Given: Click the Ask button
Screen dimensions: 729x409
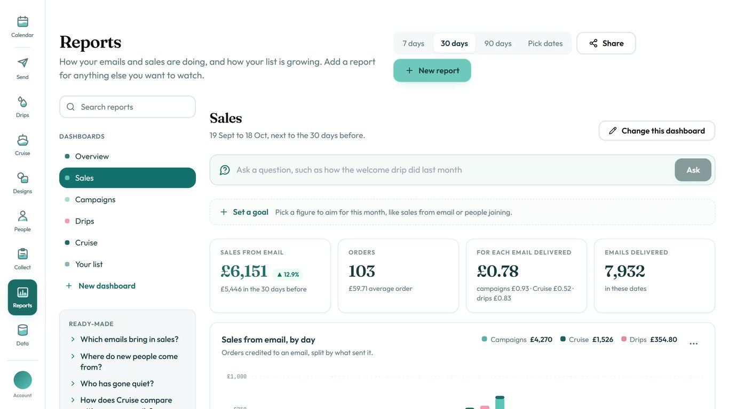Looking at the screenshot, I should tap(693, 170).
